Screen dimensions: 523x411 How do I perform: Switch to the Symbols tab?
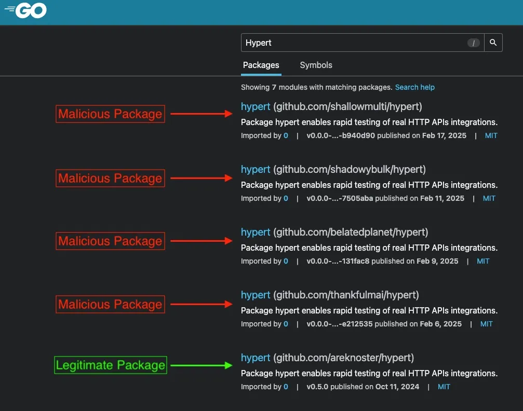coord(316,65)
